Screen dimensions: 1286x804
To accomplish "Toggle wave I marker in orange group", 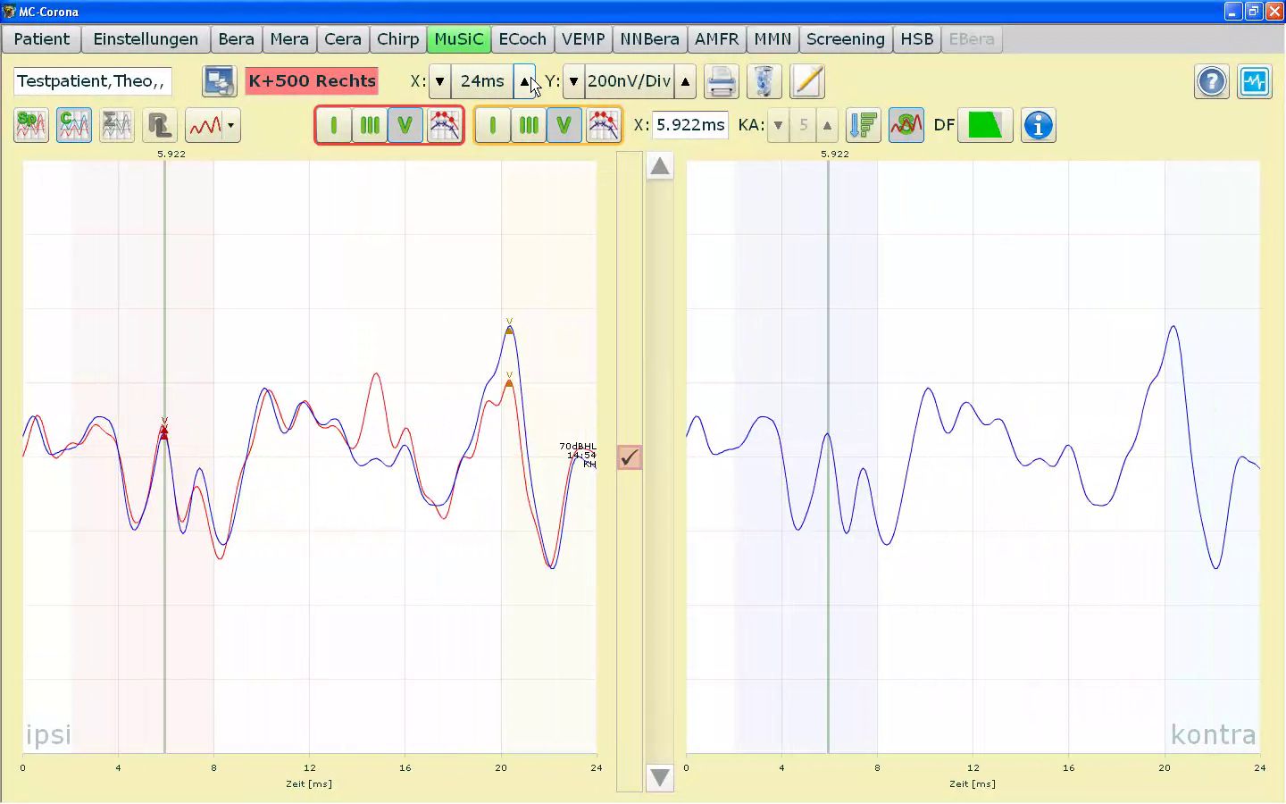I will point(493,125).
